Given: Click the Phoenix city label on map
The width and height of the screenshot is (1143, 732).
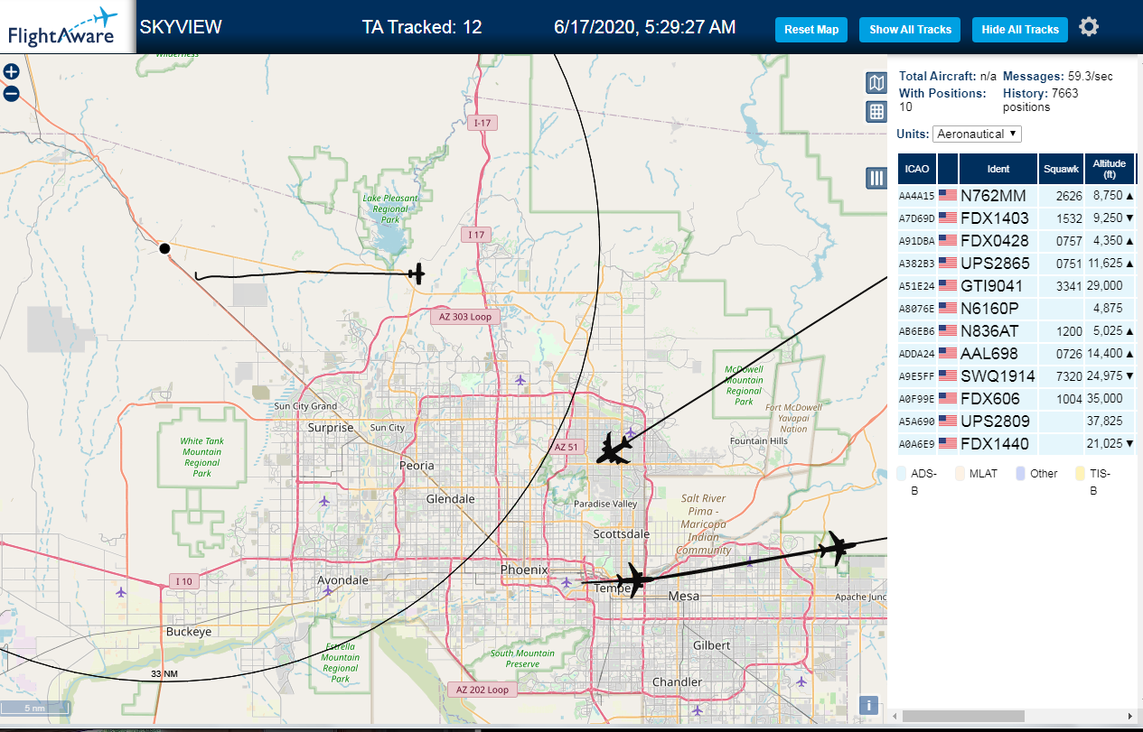Looking at the screenshot, I should pyautogui.click(x=524, y=570).
